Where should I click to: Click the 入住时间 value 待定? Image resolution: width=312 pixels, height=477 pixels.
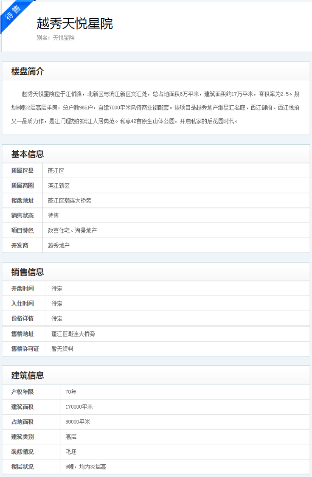click(57, 303)
